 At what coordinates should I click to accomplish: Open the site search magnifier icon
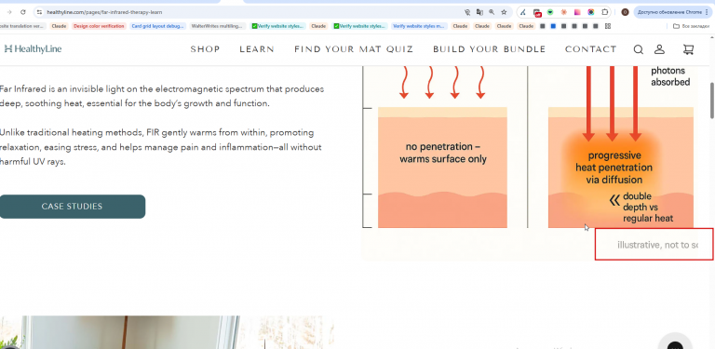[x=639, y=49]
